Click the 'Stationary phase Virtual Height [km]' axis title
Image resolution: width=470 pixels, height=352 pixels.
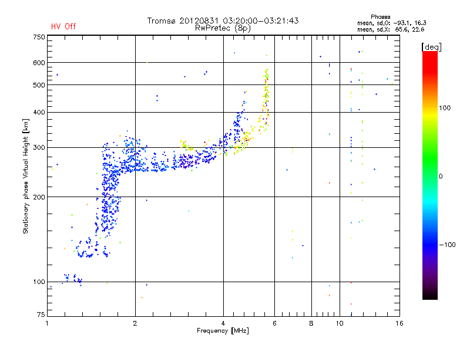[x=26, y=176]
